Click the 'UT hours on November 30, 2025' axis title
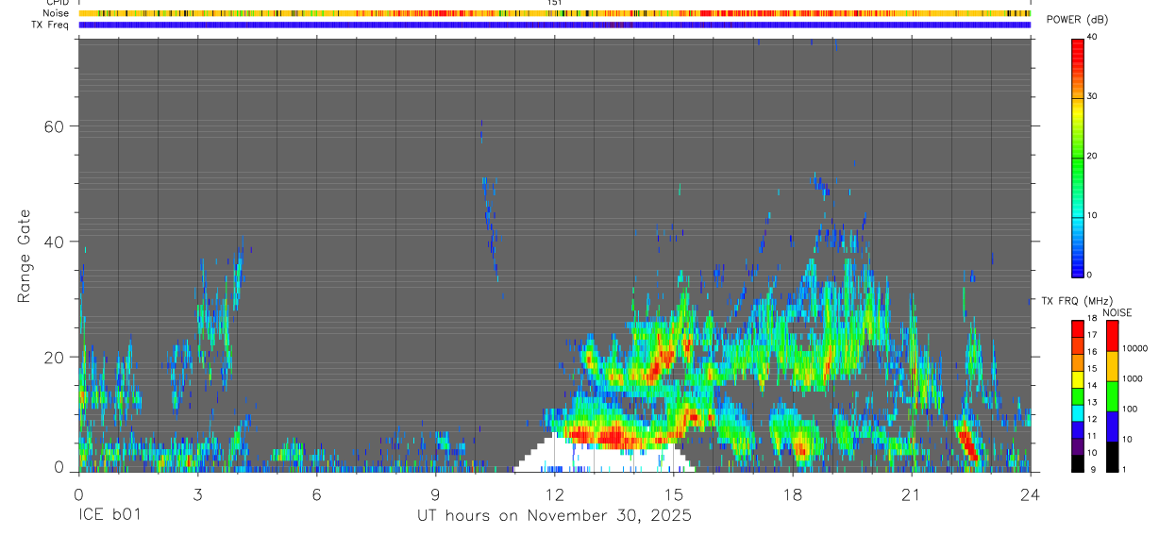This screenshot has width=1159, height=535. pos(554,516)
